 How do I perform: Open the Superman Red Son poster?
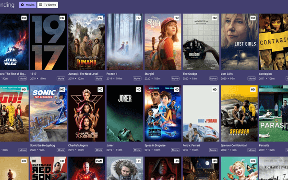point(48,168)
